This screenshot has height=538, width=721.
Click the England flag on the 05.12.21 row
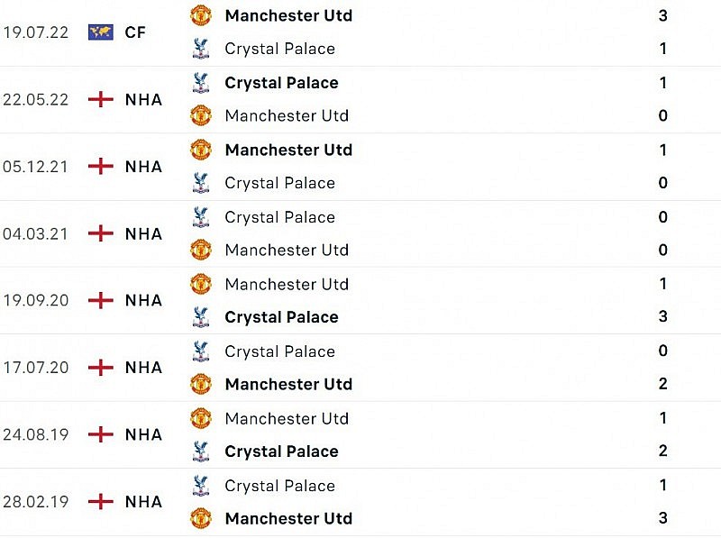[100, 167]
